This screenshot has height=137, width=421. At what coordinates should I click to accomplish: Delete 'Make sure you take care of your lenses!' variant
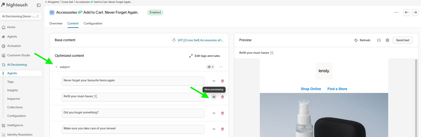click(x=222, y=129)
